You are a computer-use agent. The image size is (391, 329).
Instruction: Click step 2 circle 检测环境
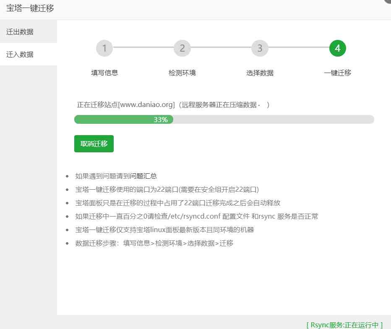182,48
